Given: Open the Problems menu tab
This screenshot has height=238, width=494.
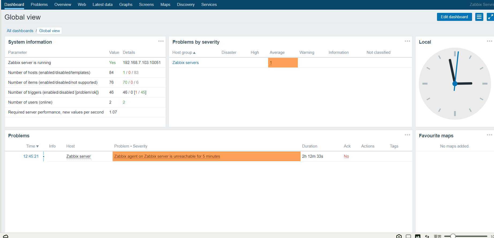Looking at the screenshot, I should pyautogui.click(x=39, y=5).
